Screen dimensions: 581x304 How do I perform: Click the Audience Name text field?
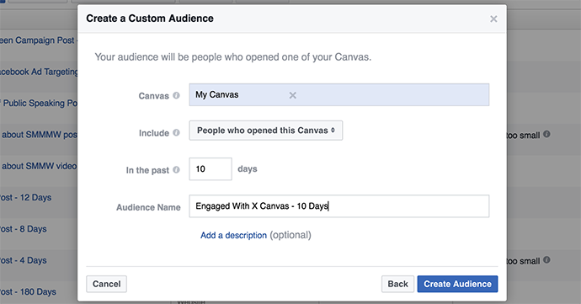tap(339, 206)
